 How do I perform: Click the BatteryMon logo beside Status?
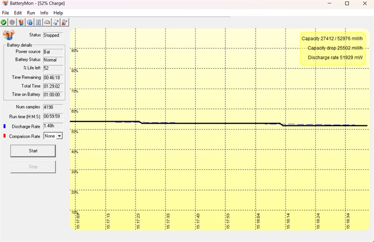pos(9,35)
